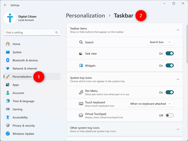Click the Accounts person icon
The height and width of the screenshot is (141, 188).
coord(8,93)
